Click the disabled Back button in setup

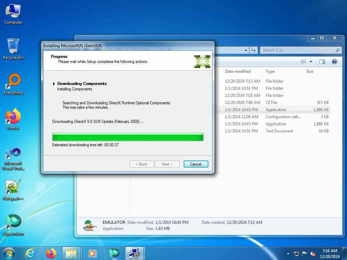[x=142, y=164]
